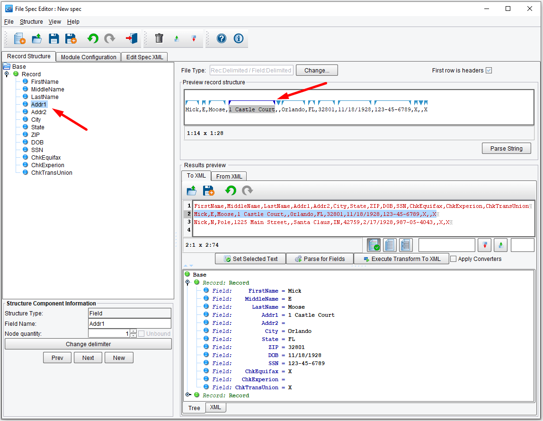Click the Change delimiter button
The width and height of the screenshot is (543, 421).
(89, 344)
